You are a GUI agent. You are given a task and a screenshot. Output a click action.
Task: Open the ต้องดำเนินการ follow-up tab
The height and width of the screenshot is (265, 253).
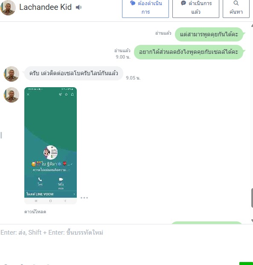[145, 8]
